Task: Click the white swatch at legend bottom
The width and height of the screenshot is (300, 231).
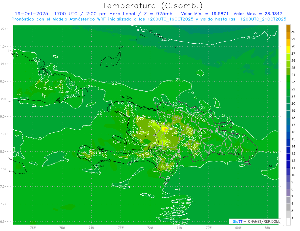Action: [x=288, y=222]
